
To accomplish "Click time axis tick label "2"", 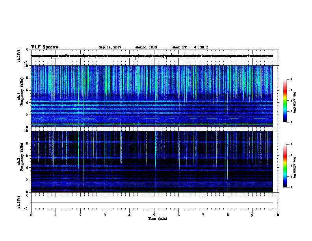I will (80, 215).
